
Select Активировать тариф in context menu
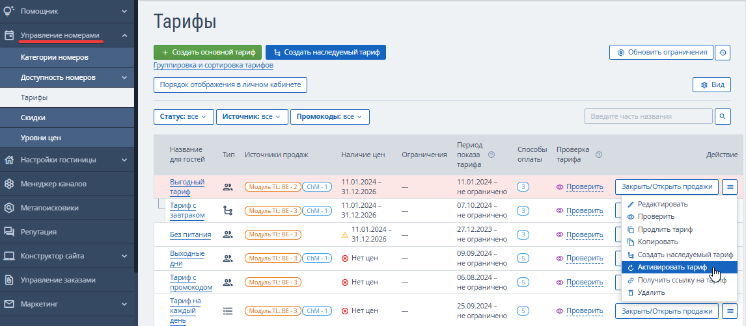click(672, 267)
